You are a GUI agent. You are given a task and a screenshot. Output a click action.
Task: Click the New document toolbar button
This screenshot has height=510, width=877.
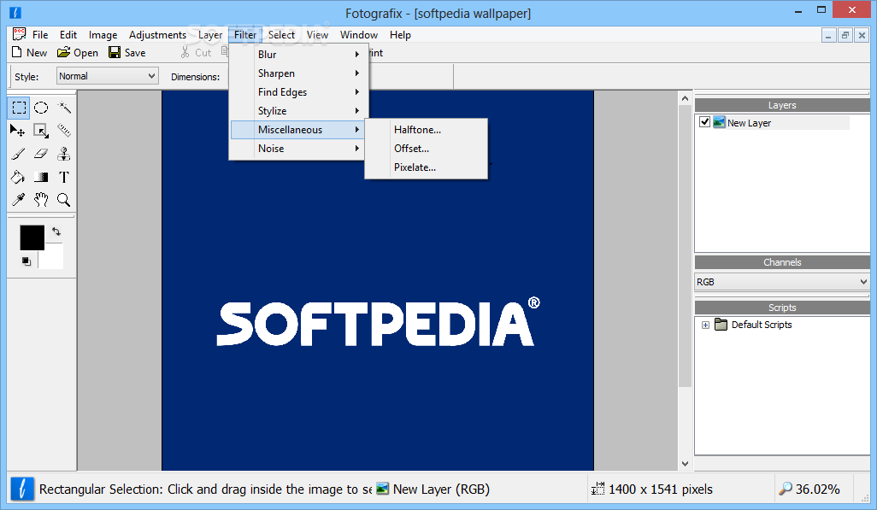coord(30,53)
